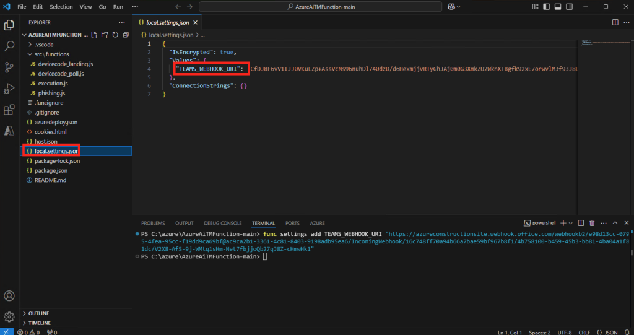Toggle the Secondary Side Bar visibility
Image resolution: width=634 pixels, height=335 pixels.
click(x=569, y=6)
